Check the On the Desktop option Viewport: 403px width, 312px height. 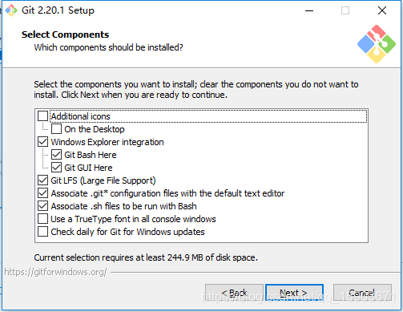(x=56, y=129)
